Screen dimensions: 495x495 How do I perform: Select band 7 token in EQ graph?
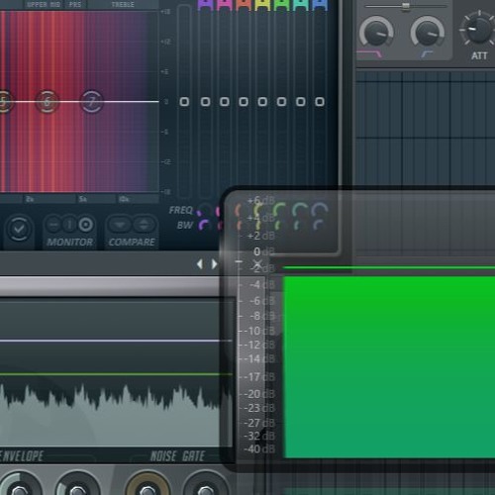coord(92,101)
